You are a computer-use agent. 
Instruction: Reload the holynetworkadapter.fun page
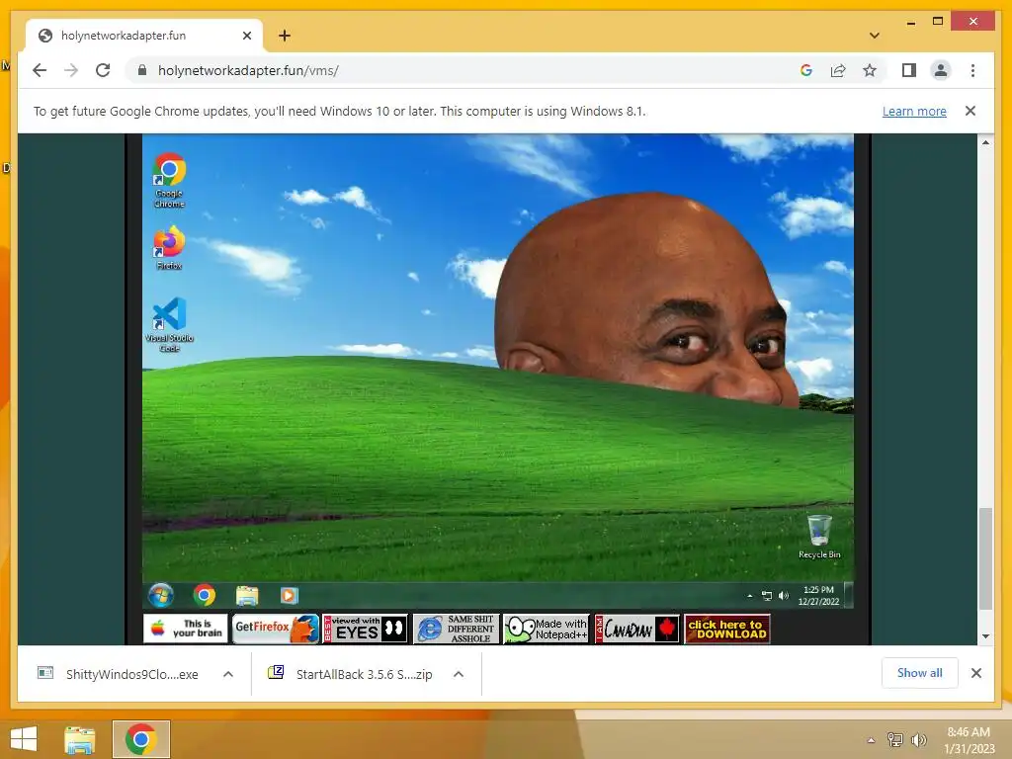[x=103, y=70]
